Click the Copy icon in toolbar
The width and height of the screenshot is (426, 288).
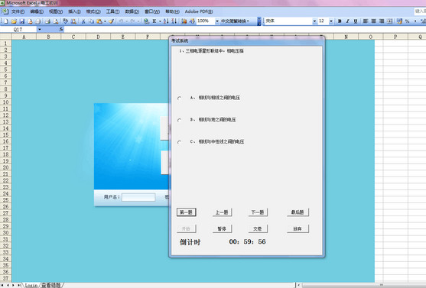tap(92, 21)
